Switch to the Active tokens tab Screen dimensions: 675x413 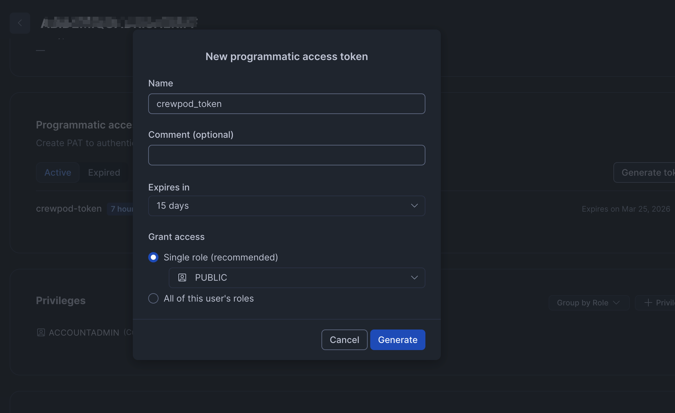click(x=58, y=172)
